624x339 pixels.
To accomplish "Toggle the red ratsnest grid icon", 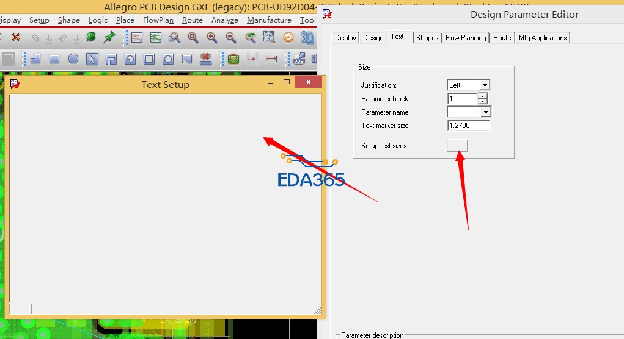I will click(136, 37).
